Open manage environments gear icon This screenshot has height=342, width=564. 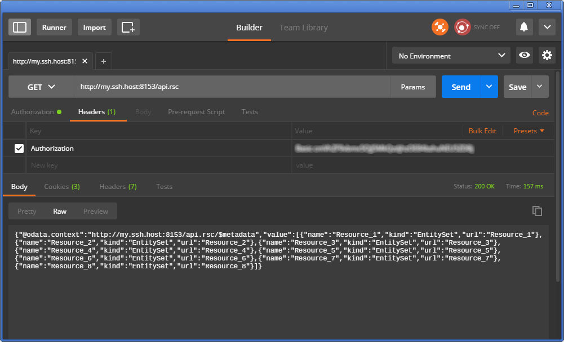(x=547, y=55)
